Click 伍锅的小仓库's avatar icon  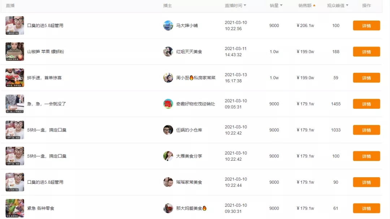pos(168,130)
